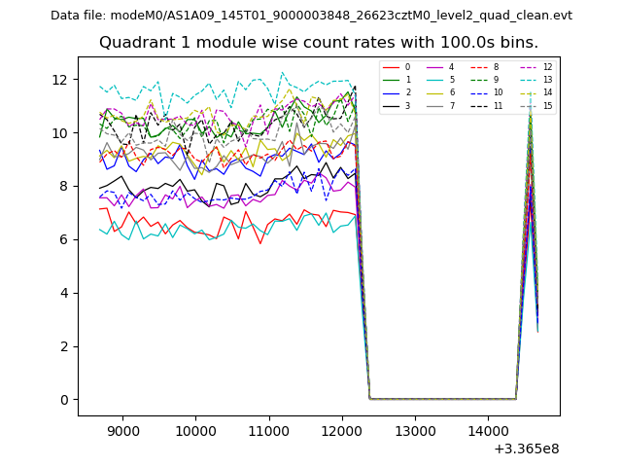Click legend label 12
The width and height of the screenshot is (622, 467).
[547, 67]
